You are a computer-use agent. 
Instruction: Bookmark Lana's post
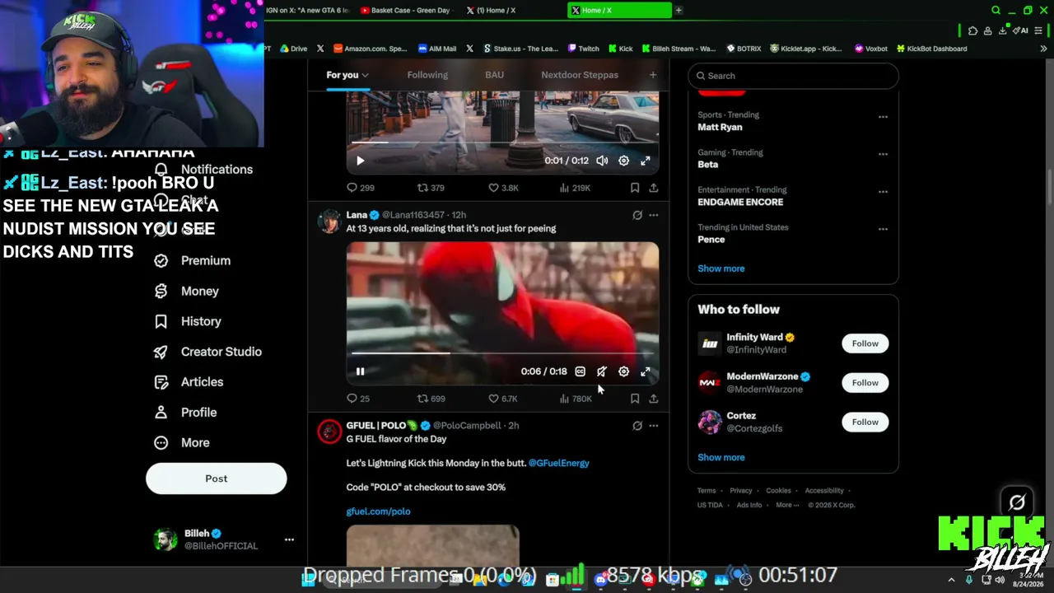635,399
